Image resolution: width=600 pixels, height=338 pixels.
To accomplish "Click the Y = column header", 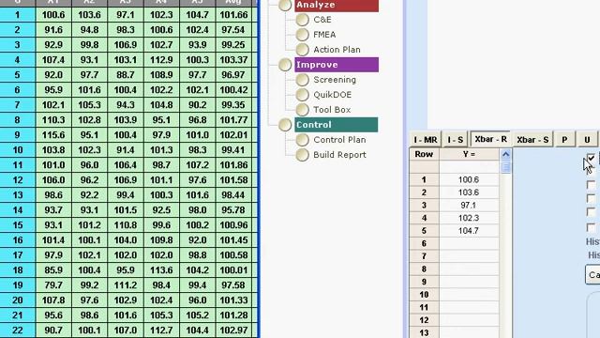I will [x=469, y=154].
